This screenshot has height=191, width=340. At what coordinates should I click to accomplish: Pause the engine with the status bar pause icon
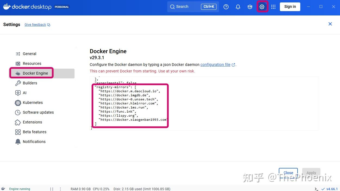tap(52, 189)
